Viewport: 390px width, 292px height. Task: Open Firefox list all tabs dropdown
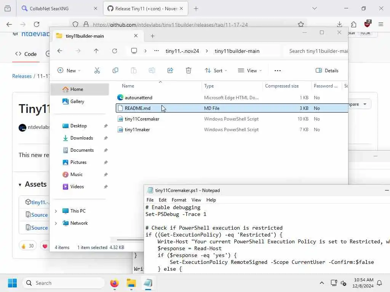(x=315, y=9)
